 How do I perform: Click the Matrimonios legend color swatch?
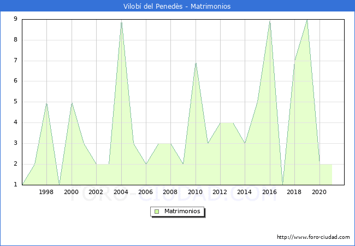click(157, 212)
